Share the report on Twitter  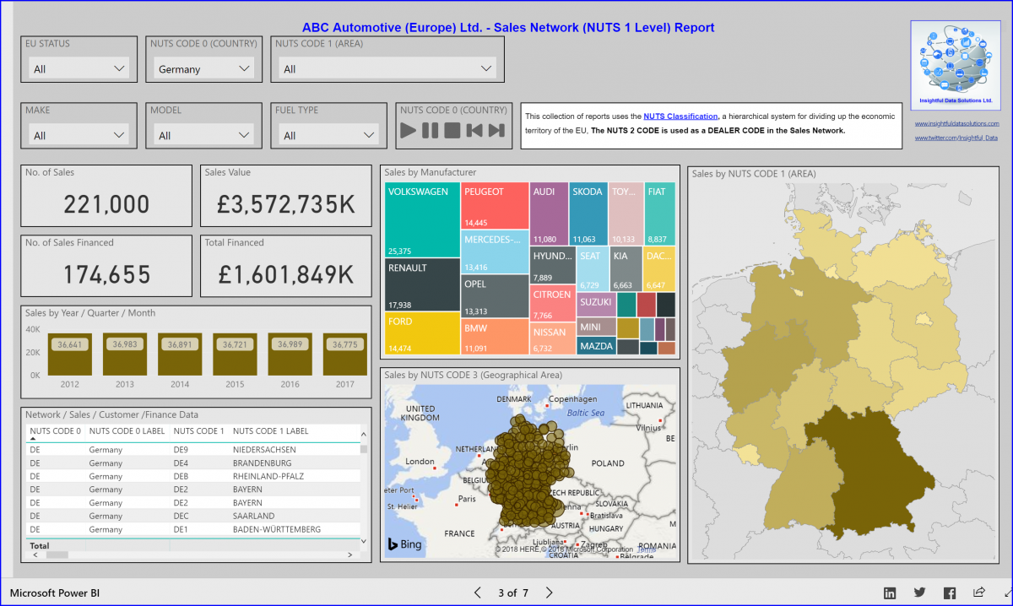(919, 592)
